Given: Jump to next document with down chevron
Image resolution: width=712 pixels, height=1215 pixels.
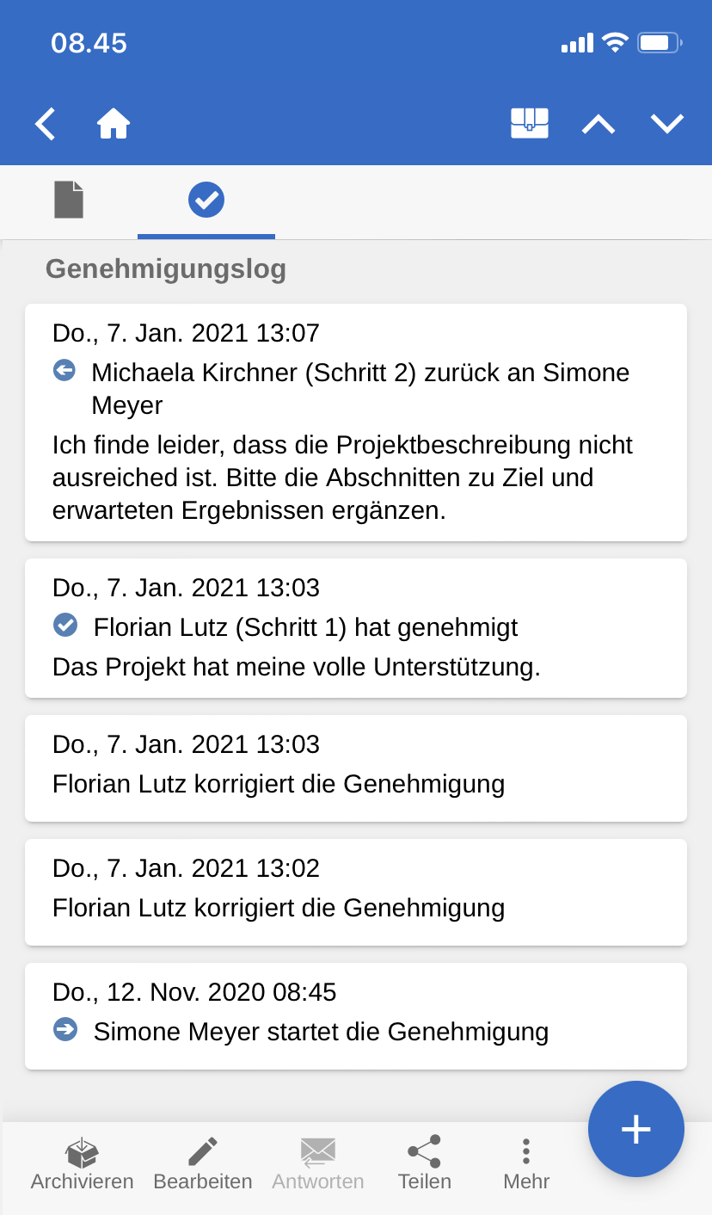Looking at the screenshot, I should (x=667, y=124).
